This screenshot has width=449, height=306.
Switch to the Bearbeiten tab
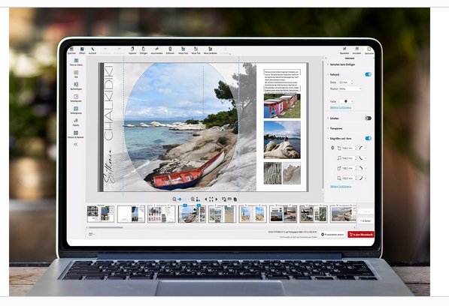coord(344,51)
